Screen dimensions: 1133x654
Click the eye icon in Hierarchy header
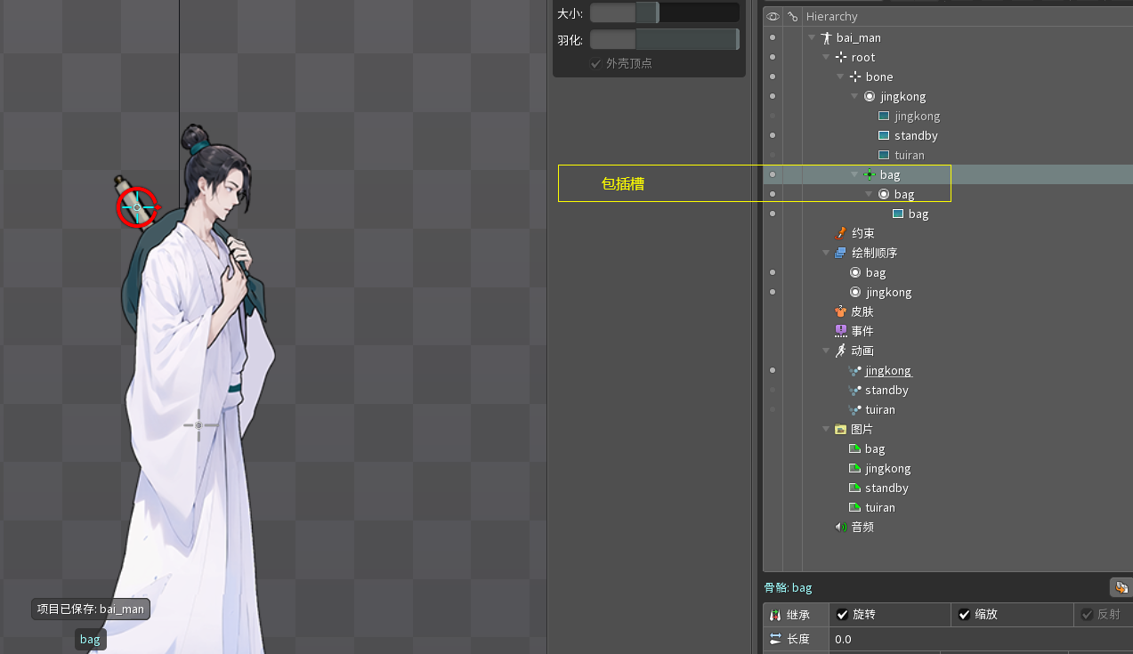click(773, 16)
